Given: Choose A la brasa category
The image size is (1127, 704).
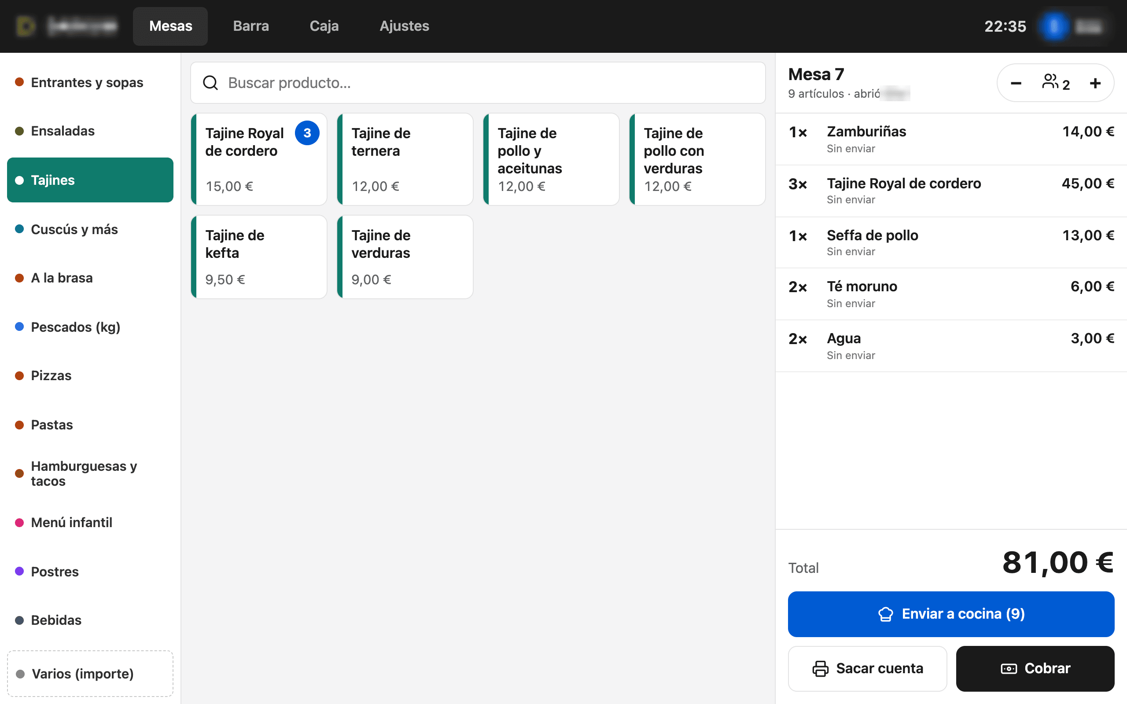Looking at the screenshot, I should tap(90, 278).
